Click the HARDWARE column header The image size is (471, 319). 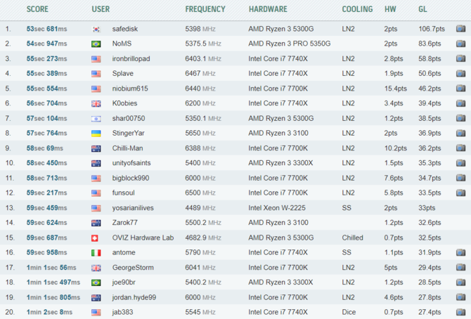click(268, 9)
